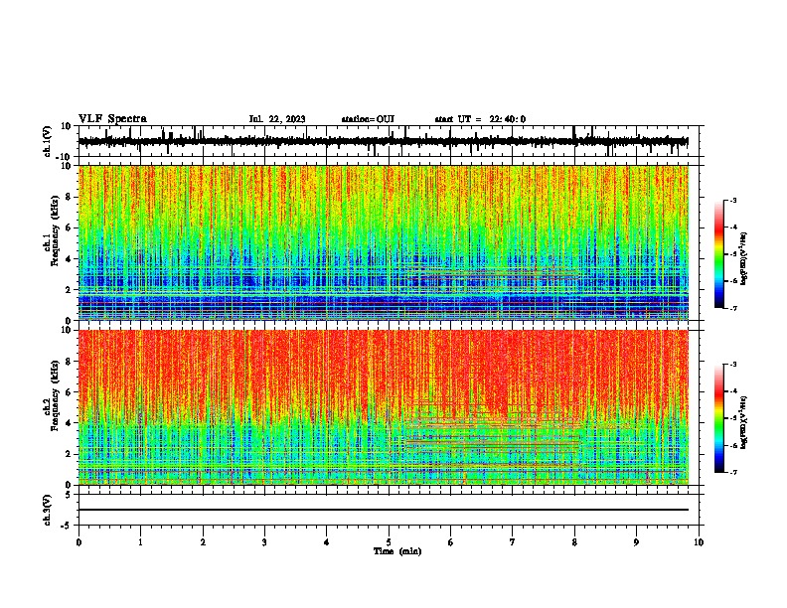Click the ch.2 spectrogram panel
The image size is (787, 608).
point(384,407)
